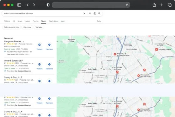
Task: Switch to the Images tab
Action: [x=27, y=21]
